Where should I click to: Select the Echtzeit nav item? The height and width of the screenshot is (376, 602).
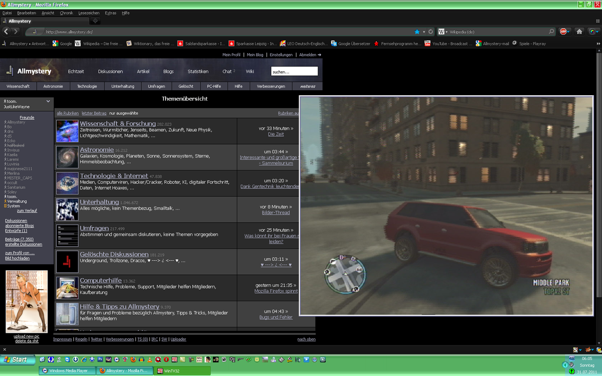click(x=76, y=71)
